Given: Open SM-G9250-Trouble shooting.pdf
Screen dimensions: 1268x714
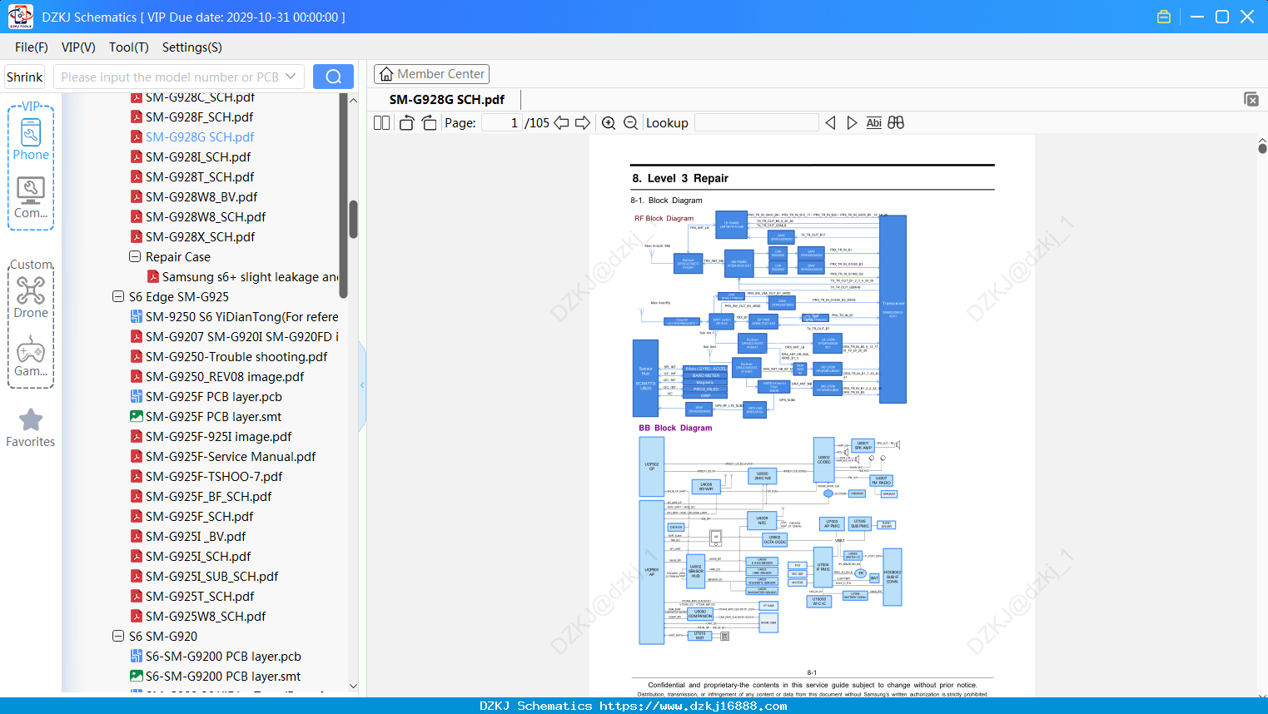Looking at the screenshot, I should click(x=236, y=357).
